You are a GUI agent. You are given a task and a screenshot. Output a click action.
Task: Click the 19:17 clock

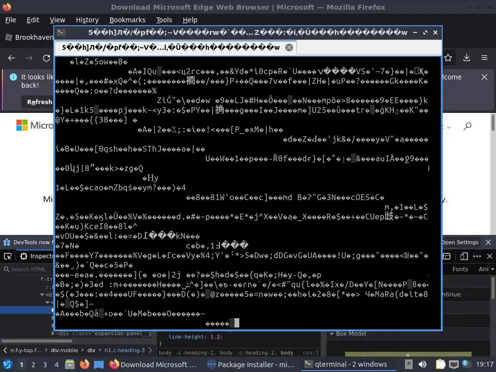click(x=484, y=364)
